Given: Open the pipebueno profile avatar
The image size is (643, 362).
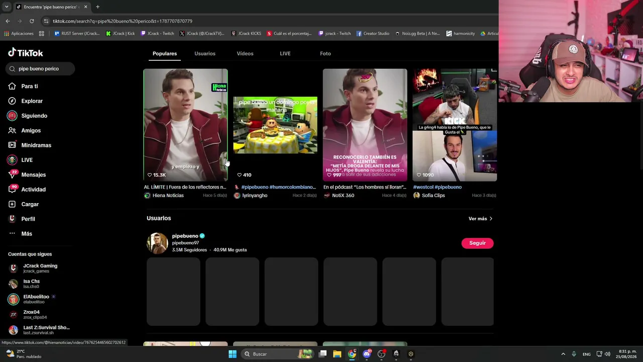Looking at the screenshot, I should coord(157,243).
